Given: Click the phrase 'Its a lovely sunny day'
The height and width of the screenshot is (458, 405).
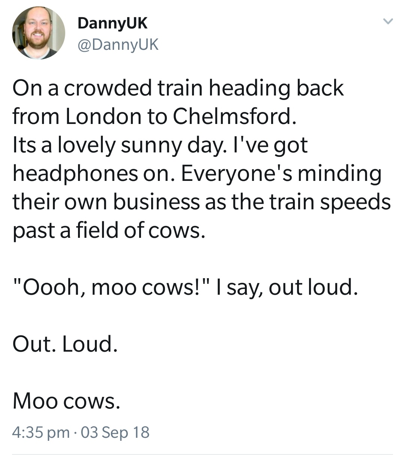Looking at the screenshot, I should (119, 146).
